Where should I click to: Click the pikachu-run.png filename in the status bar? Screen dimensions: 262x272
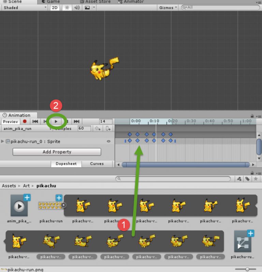coord(25,270)
